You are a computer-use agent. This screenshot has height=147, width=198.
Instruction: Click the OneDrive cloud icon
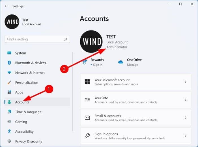pyautogui.click(x=120, y=62)
